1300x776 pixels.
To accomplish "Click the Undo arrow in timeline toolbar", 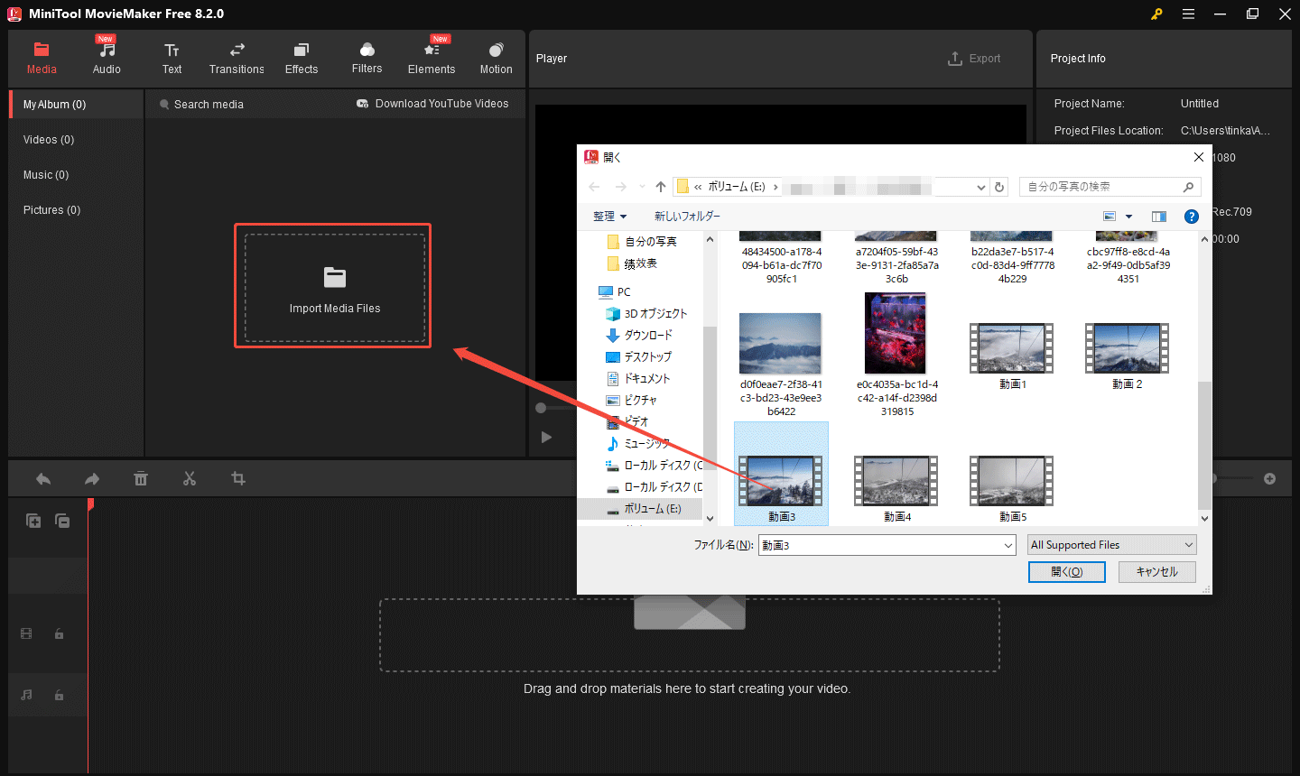I will point(43,479).
